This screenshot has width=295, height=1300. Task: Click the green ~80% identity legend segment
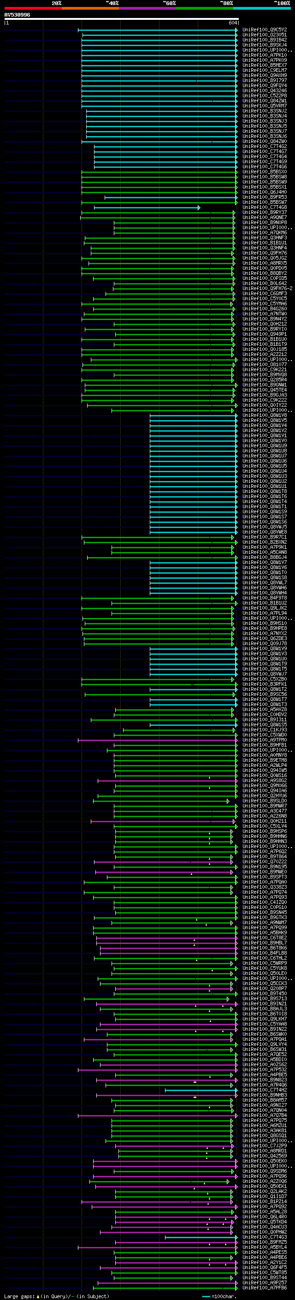[x=204, y=8]
